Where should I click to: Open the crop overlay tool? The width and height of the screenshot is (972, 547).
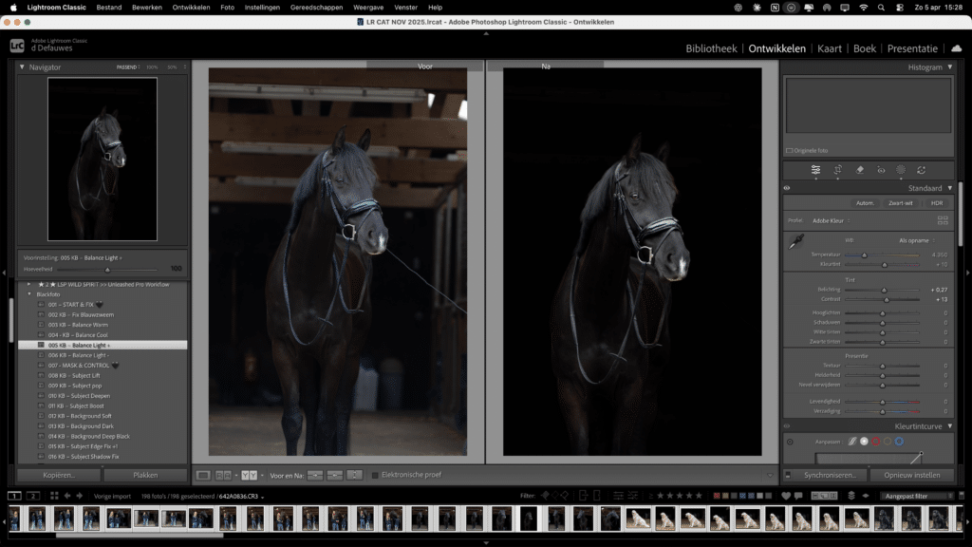[838, 170]
